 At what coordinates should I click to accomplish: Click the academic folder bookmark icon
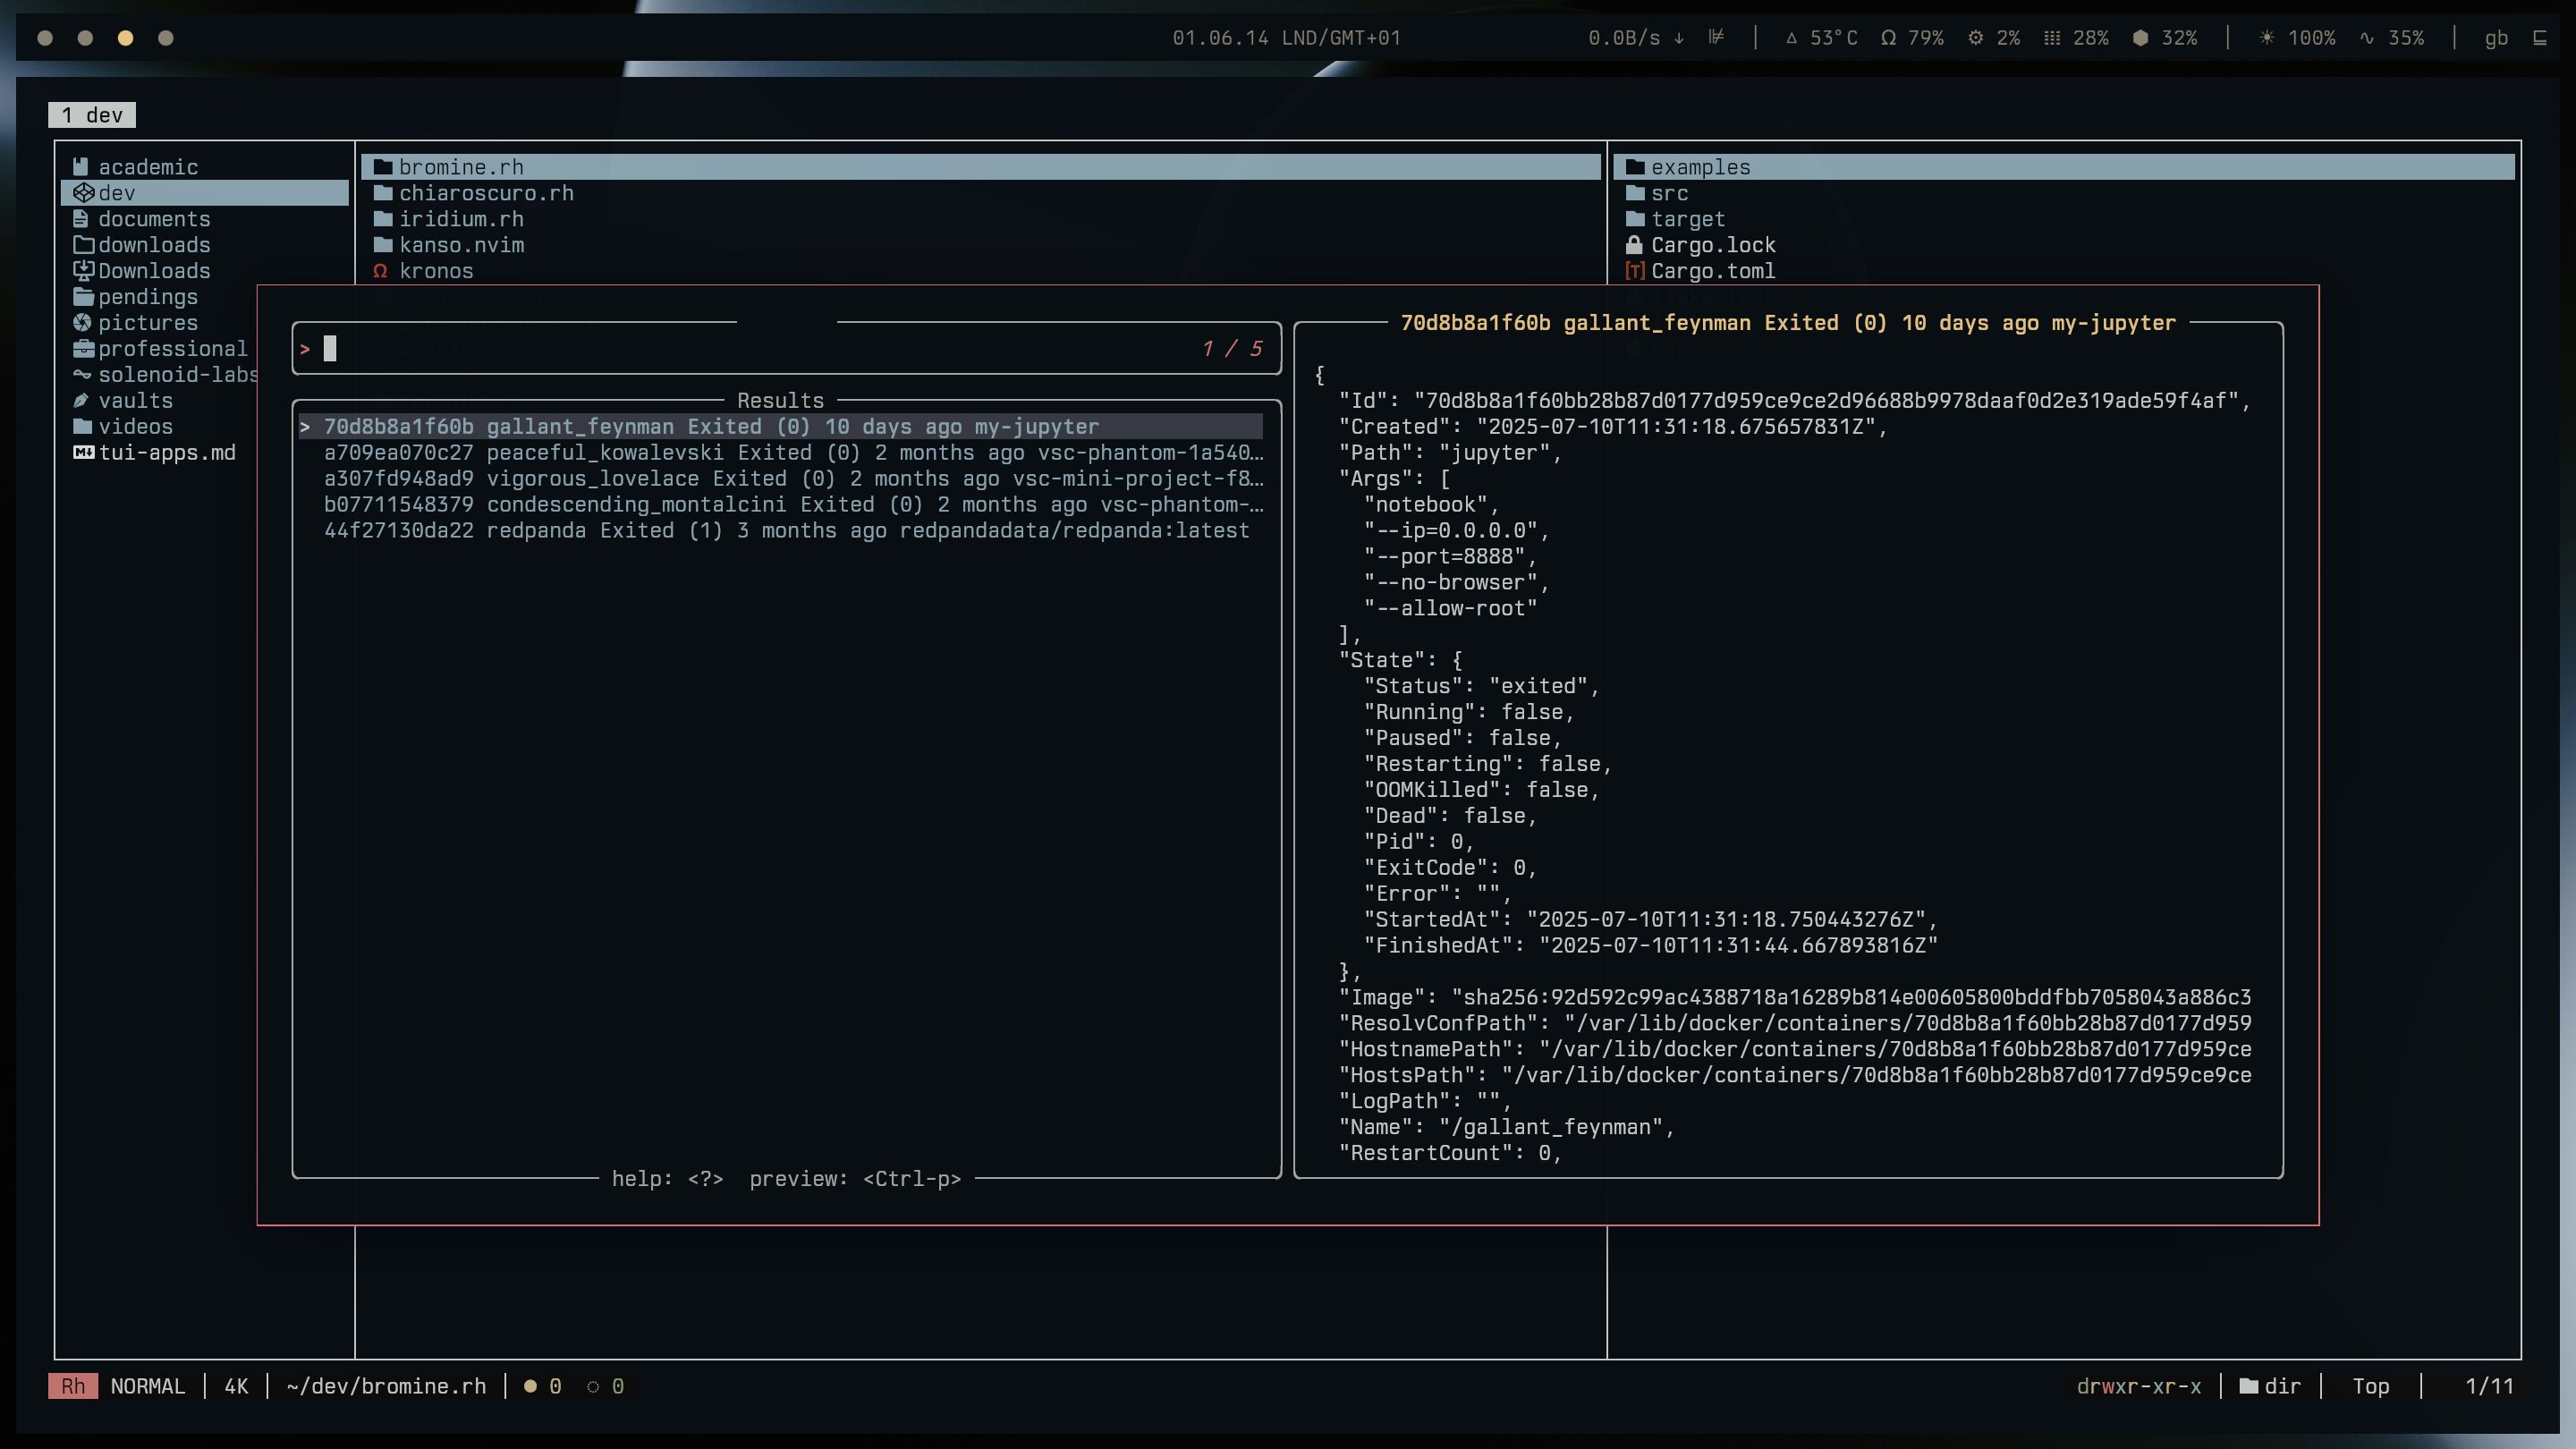(82, 167)
